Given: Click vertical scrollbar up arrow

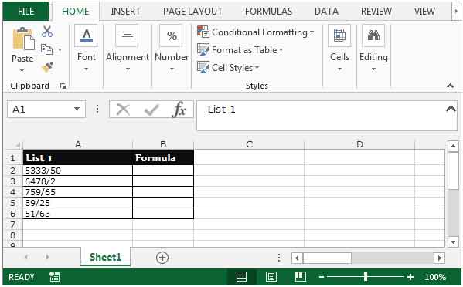Looking at the screenshot, I should [x=453, y=147].
